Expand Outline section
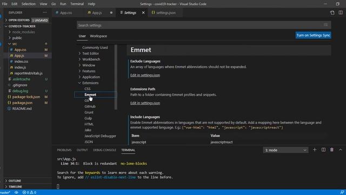Viewport: 346px width, 195px height. click(15, 181)
